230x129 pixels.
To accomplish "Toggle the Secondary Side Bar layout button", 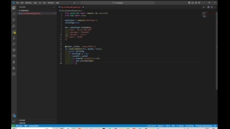I will [196, 3].
